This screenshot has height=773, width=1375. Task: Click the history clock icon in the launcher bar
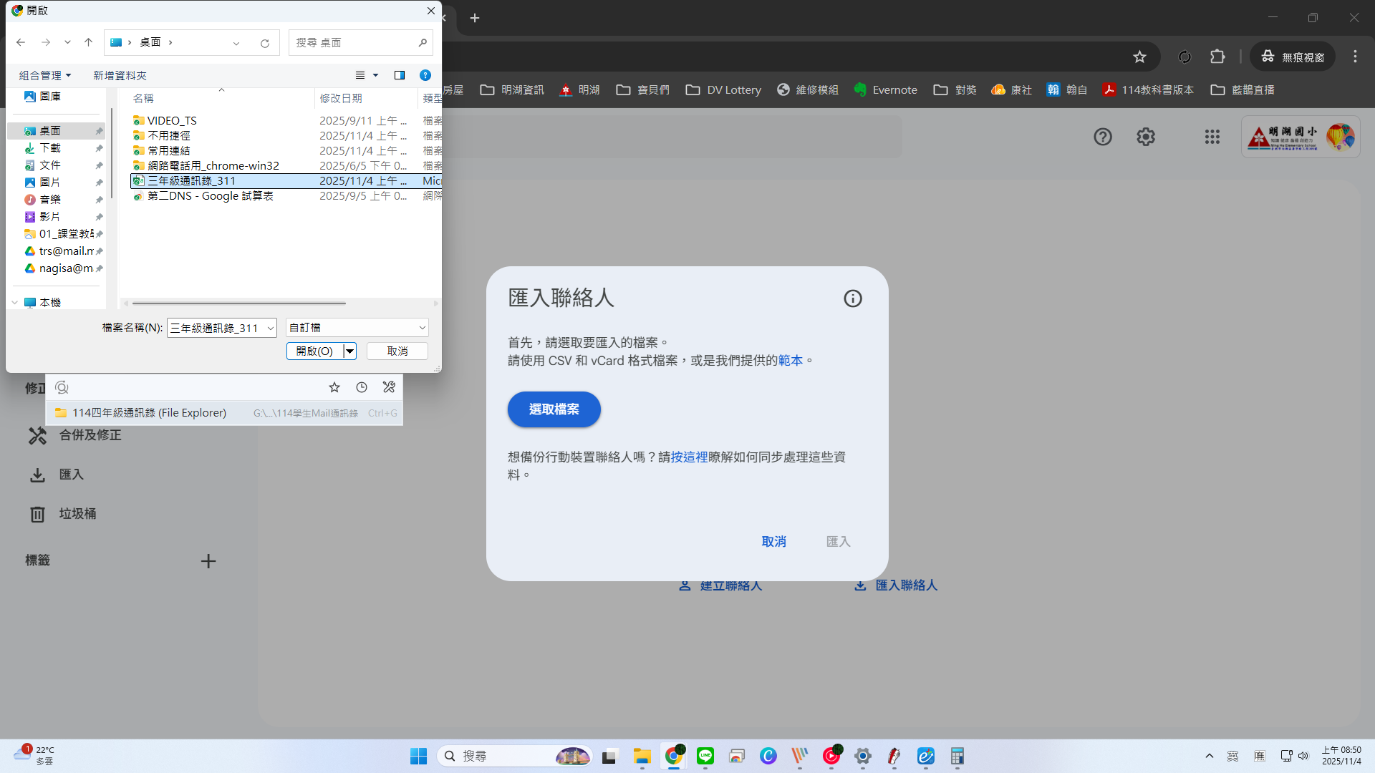tap(362, 387)
